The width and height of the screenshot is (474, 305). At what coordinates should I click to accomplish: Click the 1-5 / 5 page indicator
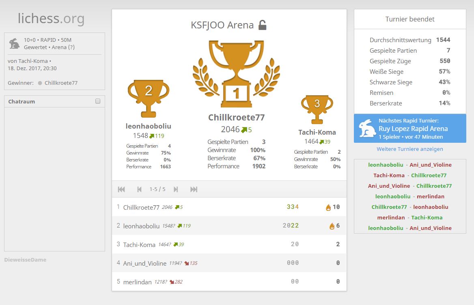(157, 189)
